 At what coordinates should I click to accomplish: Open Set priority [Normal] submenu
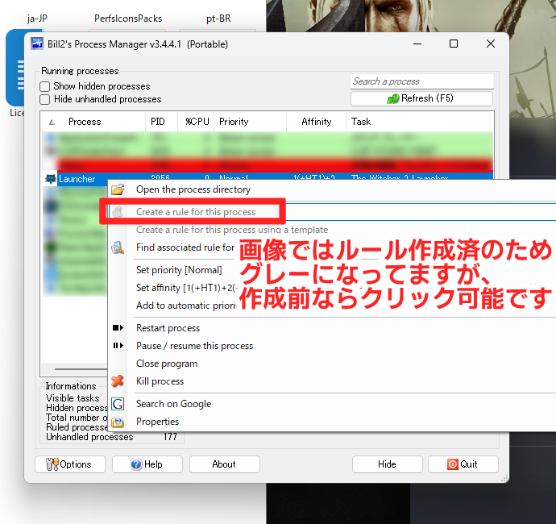tap(179, 270)
